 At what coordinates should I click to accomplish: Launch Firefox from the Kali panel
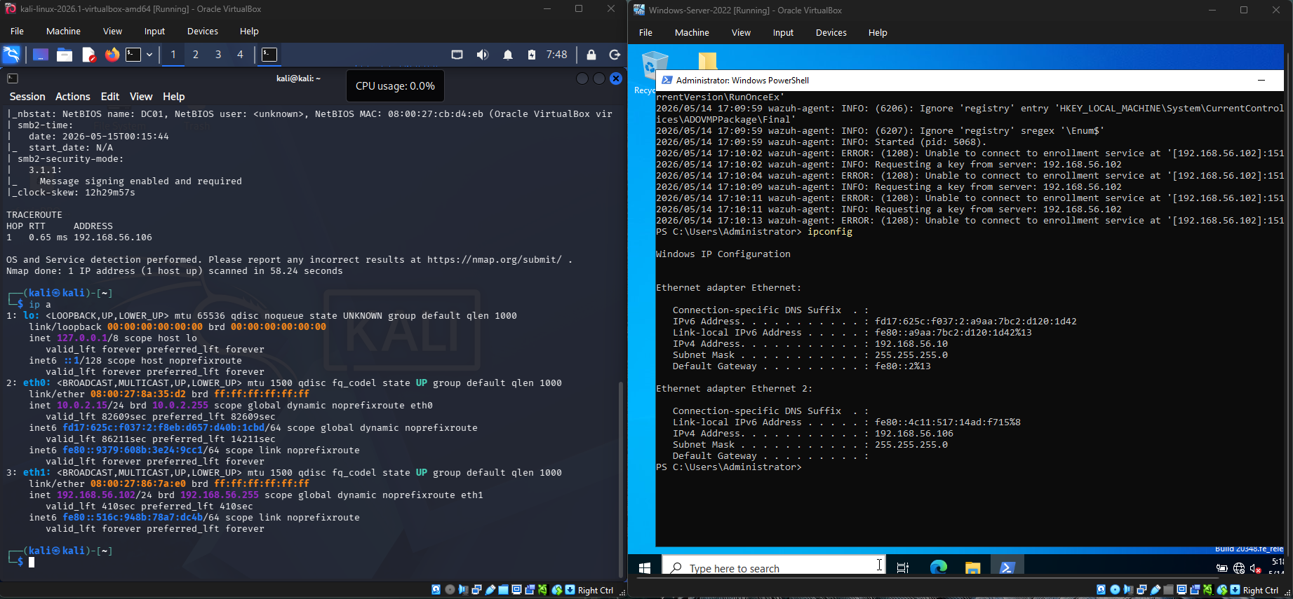click(112, 55)
